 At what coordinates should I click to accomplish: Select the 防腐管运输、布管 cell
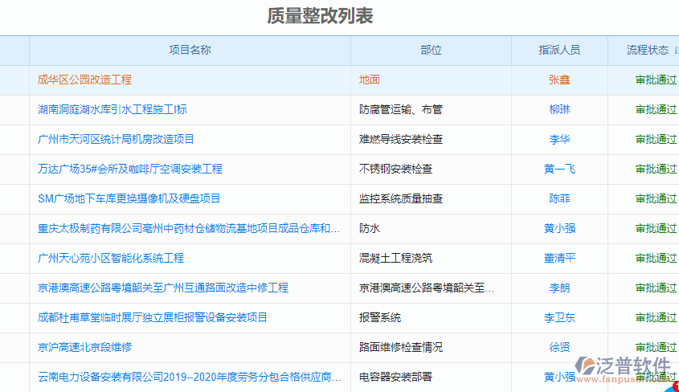400,109
